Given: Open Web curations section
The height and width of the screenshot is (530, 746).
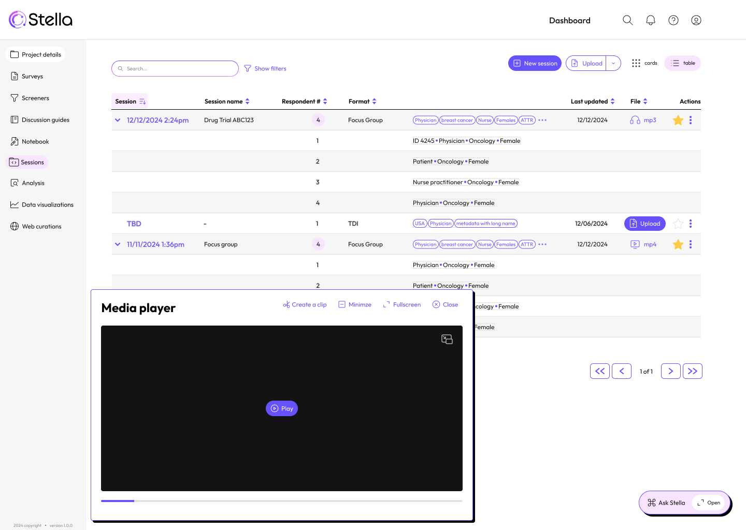Looking at the screenshot, I should [x=36, y=226].
